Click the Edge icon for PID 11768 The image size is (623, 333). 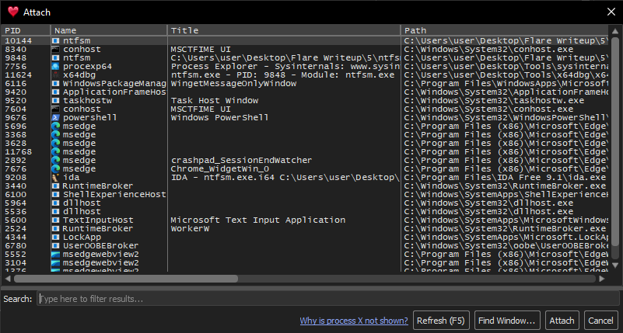point(56,152)
